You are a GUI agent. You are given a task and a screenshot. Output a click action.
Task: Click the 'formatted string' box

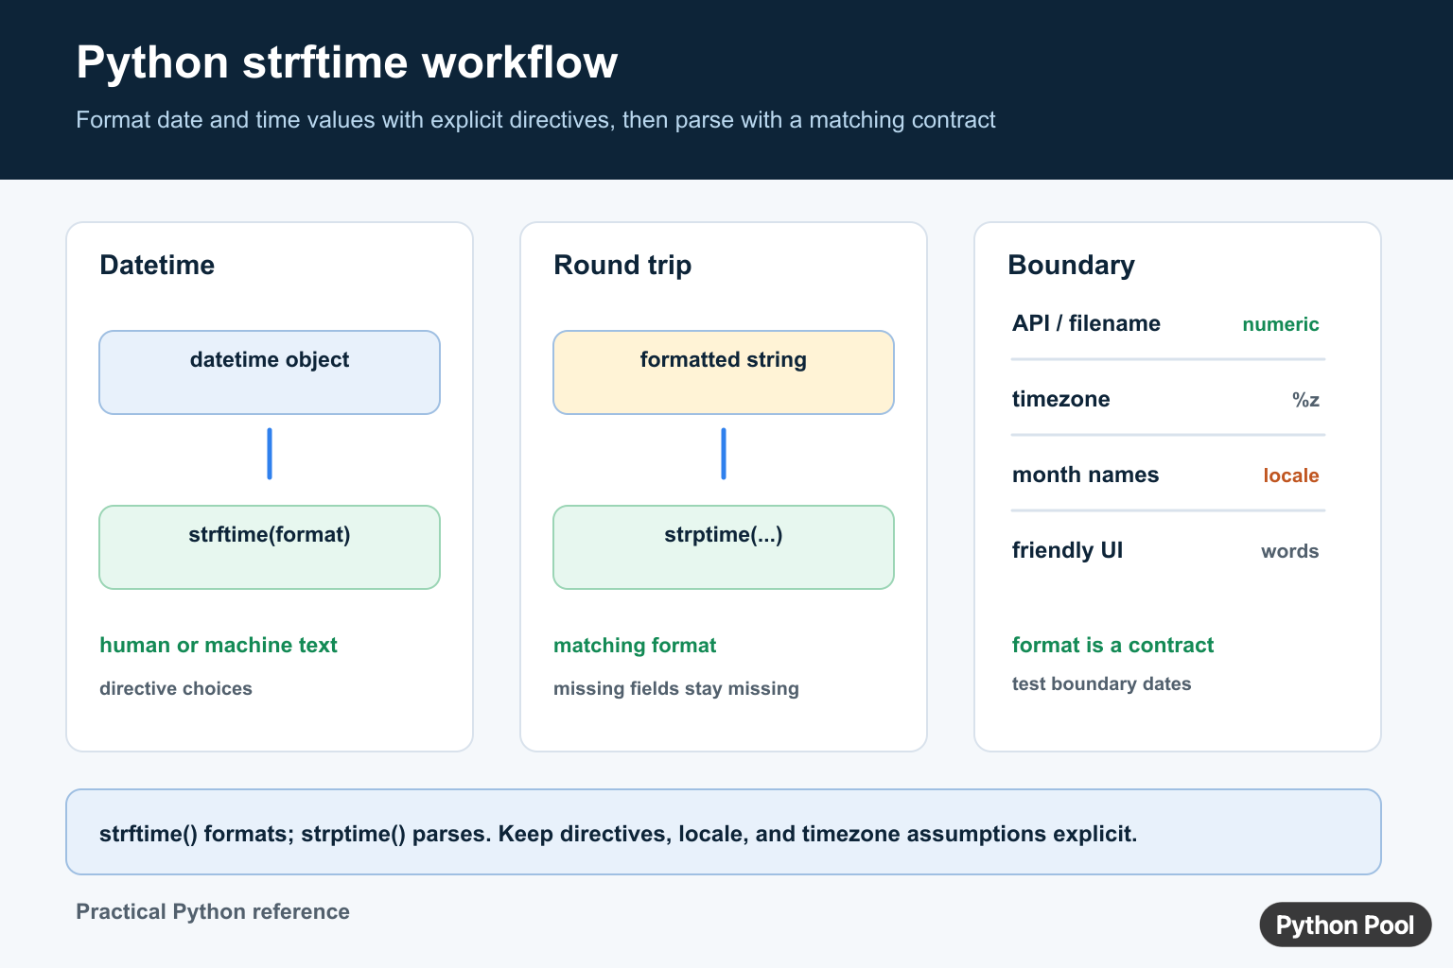pos(724,372)
